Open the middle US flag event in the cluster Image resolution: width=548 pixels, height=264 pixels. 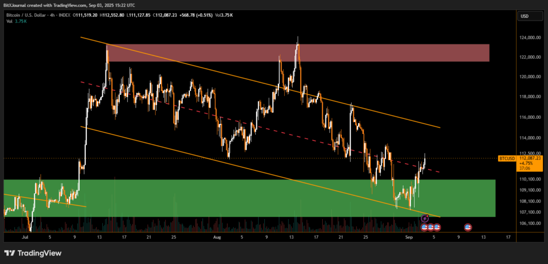tap(431, 227)
